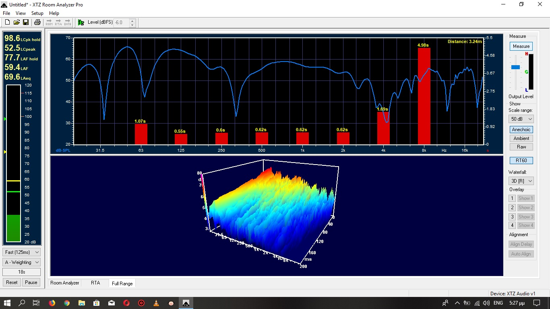Click the Level dBFS value field
Viewport: 550px width, 309px height.
click(x=121, y=23)
